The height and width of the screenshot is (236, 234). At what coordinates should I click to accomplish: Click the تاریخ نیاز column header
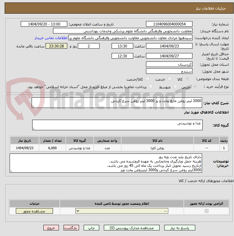pos(25,140)
